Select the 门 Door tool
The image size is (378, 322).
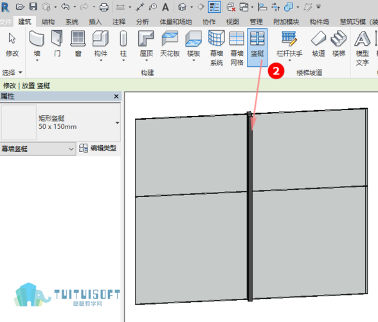tap(57, 44)
